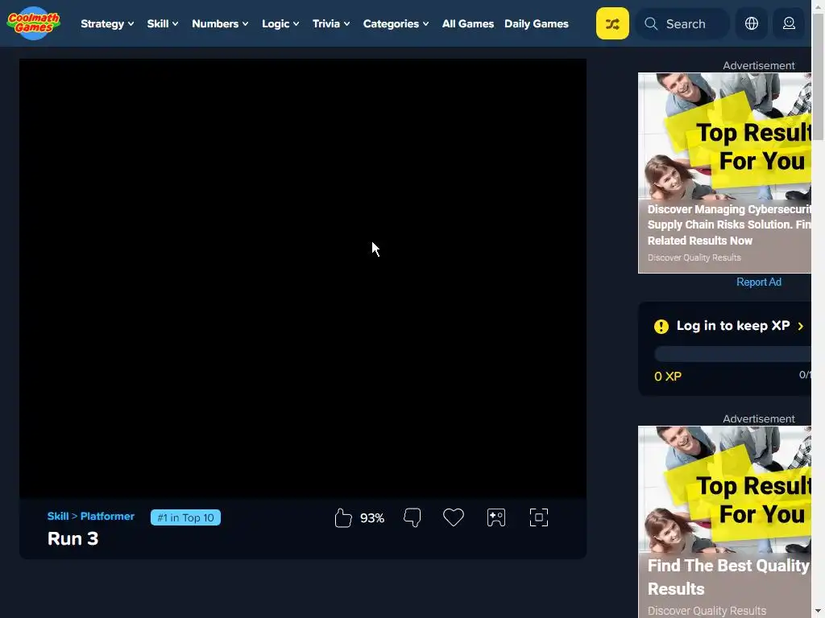Click the Run 3 game title
Image resolution: width=825 pixels, height=618 pixels.
(x=73, y=538)
